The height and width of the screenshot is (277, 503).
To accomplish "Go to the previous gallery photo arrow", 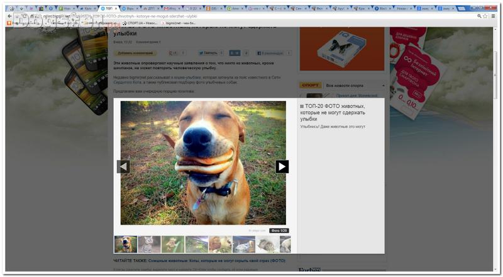I will pyautogui.click(x=123, y=166).
